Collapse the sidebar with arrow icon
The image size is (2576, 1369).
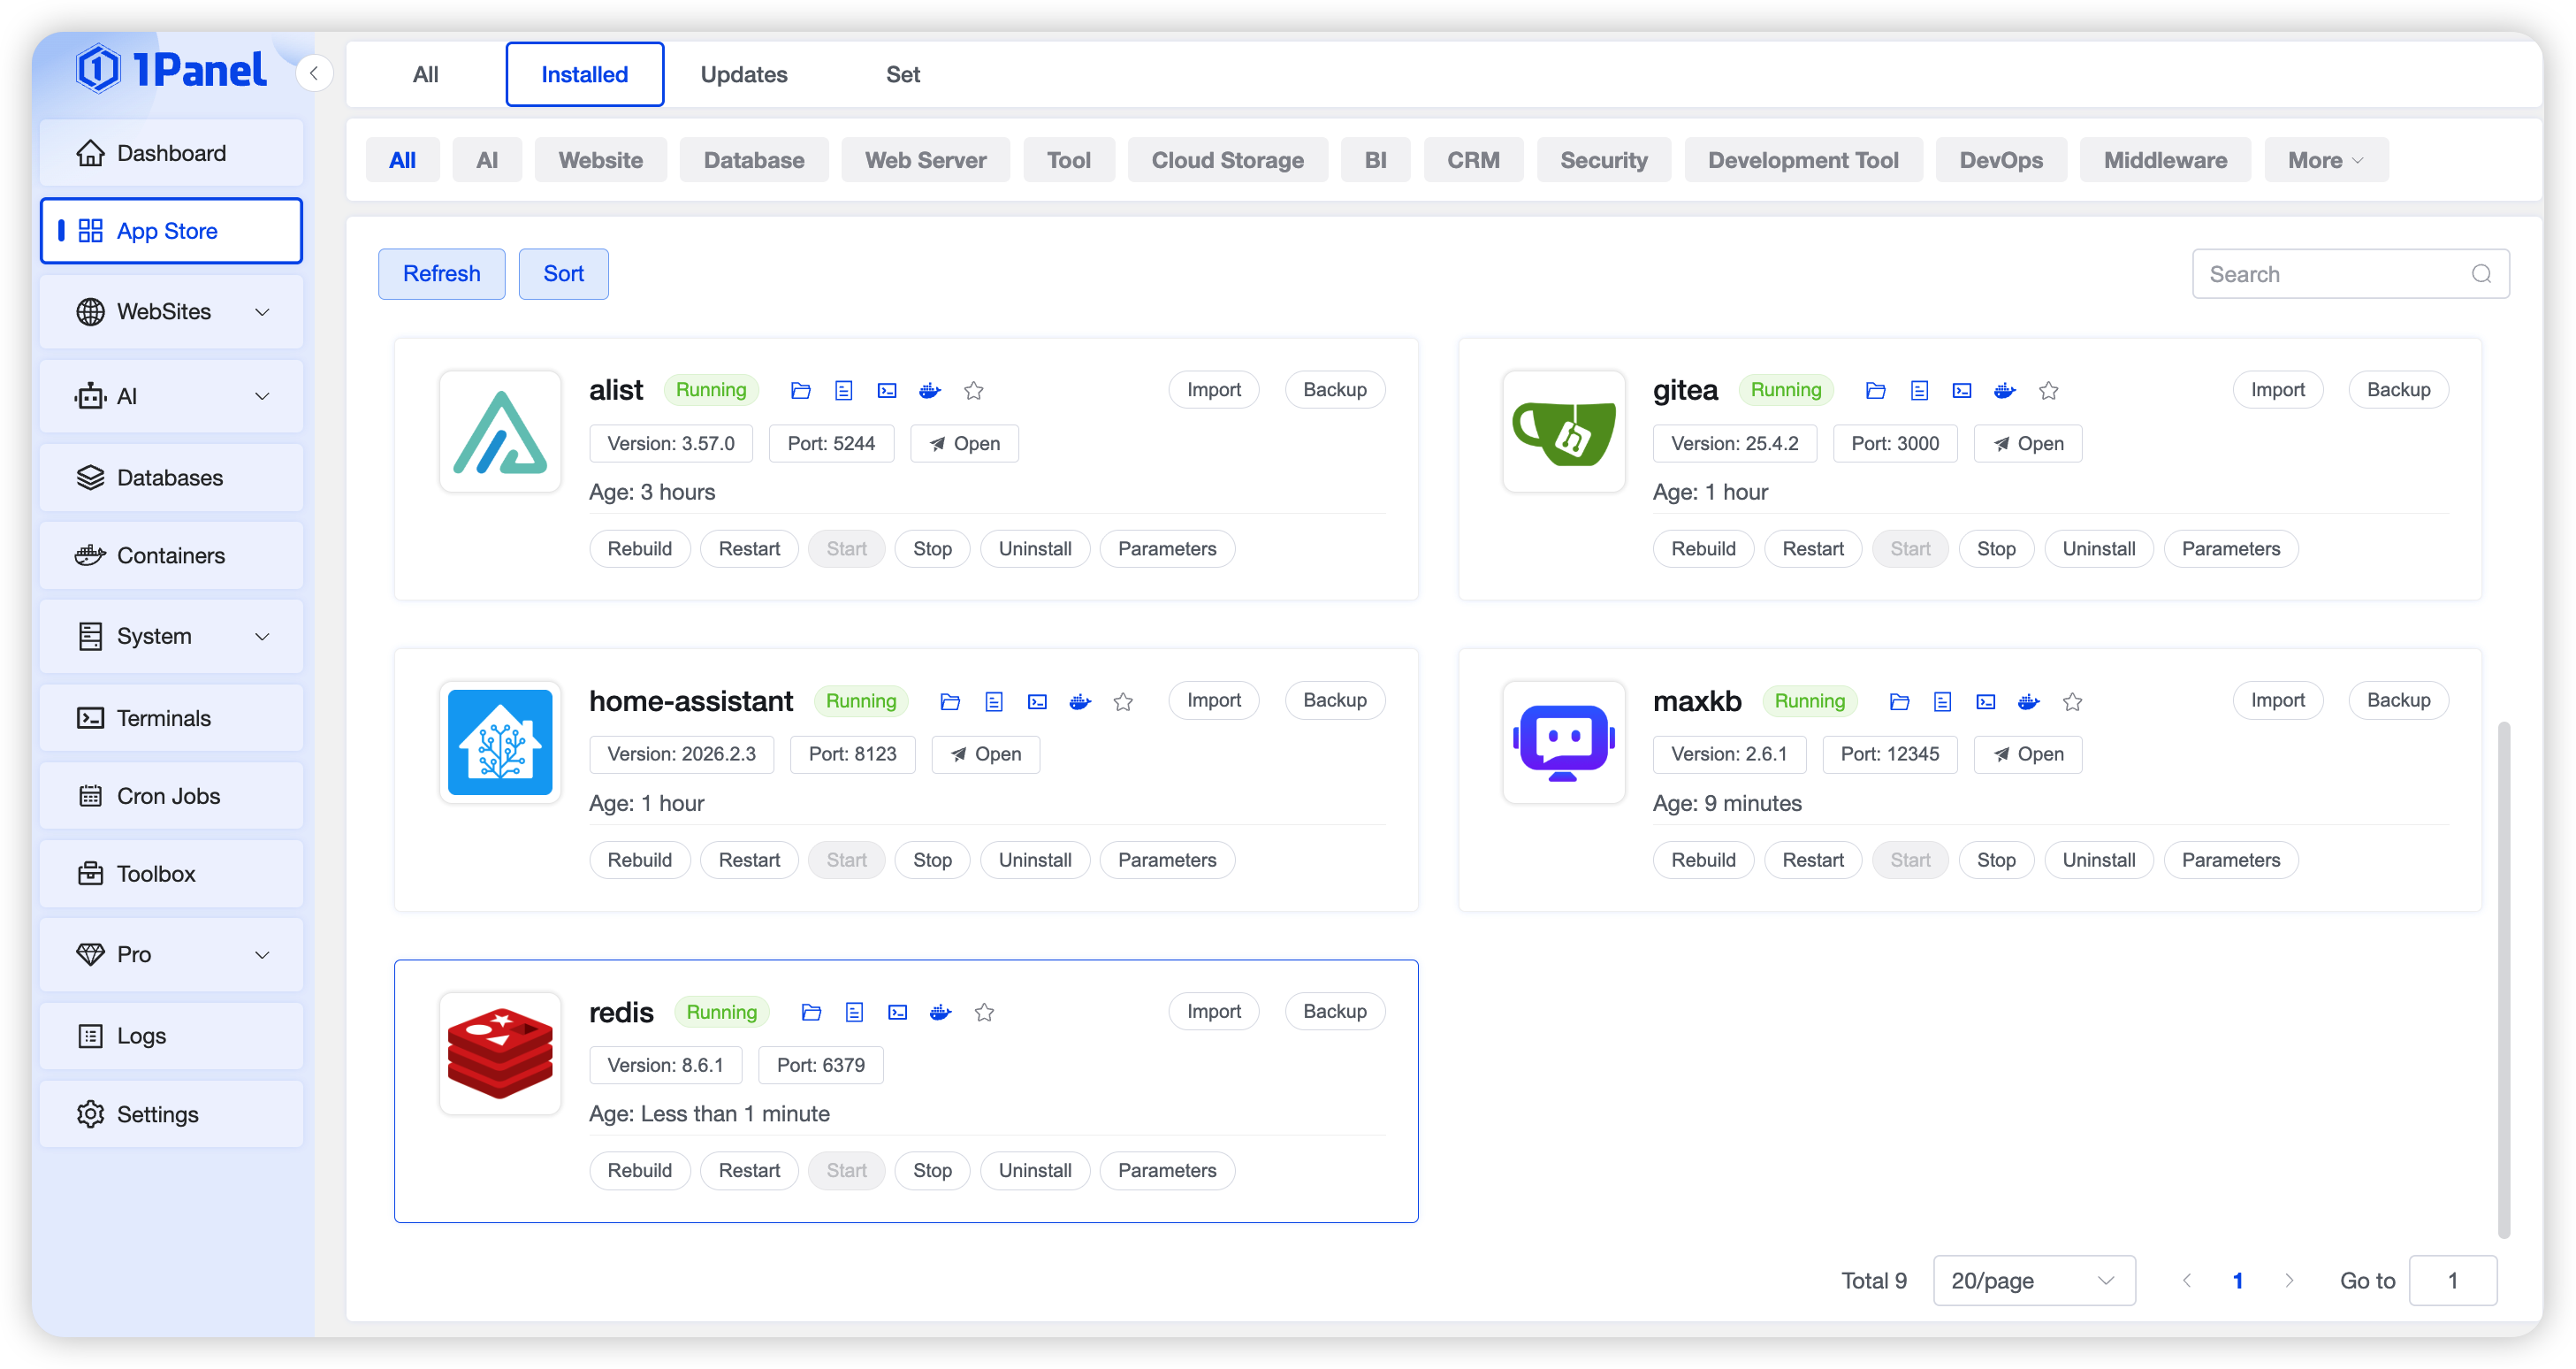pyautogui.click(x=314, y=73)
